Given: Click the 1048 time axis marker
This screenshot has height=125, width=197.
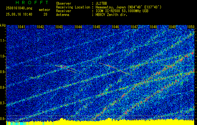Looking at the screenshot, I should click(153, 27).
